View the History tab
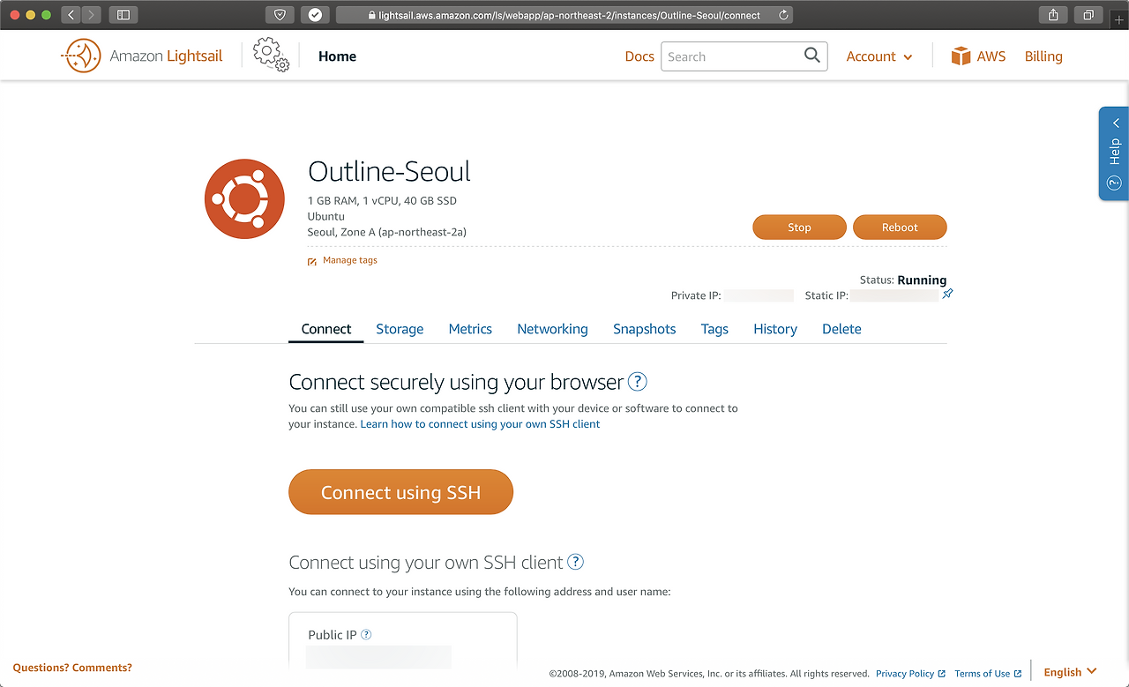This screenshot has width=1129, height=687. (x=775, y=329)
